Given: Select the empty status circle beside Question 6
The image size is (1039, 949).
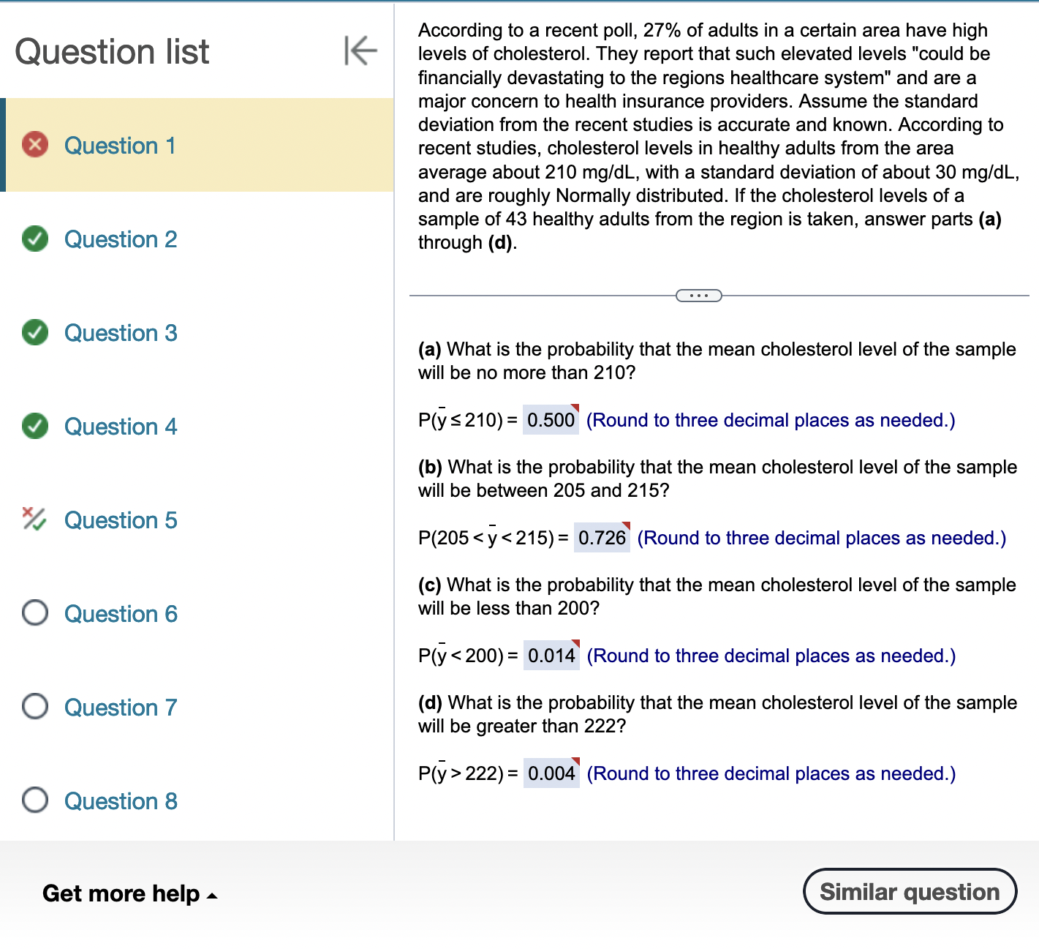Looking at the screenshot, I should (34, 613).
